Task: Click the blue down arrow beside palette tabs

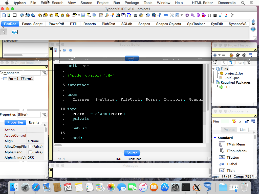Action: point(253,29)
